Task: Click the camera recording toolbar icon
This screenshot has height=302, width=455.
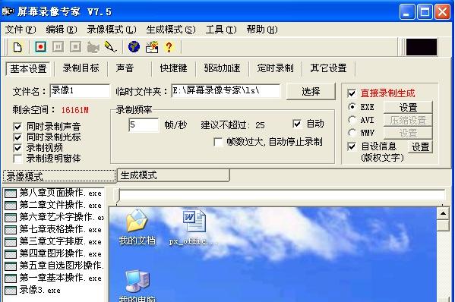Action: pos(93,47)
